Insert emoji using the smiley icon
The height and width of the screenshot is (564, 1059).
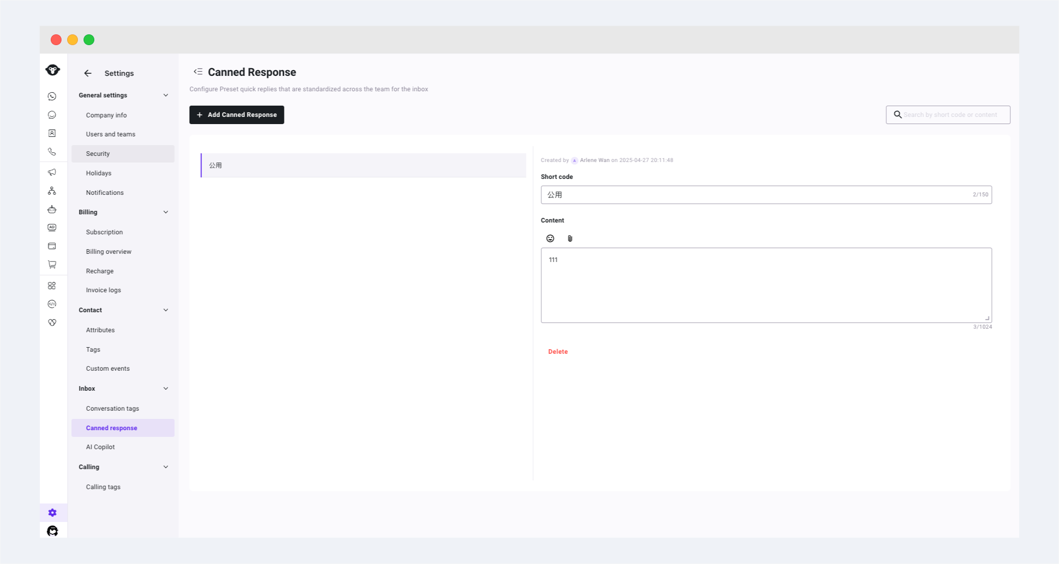pos(550,238)
